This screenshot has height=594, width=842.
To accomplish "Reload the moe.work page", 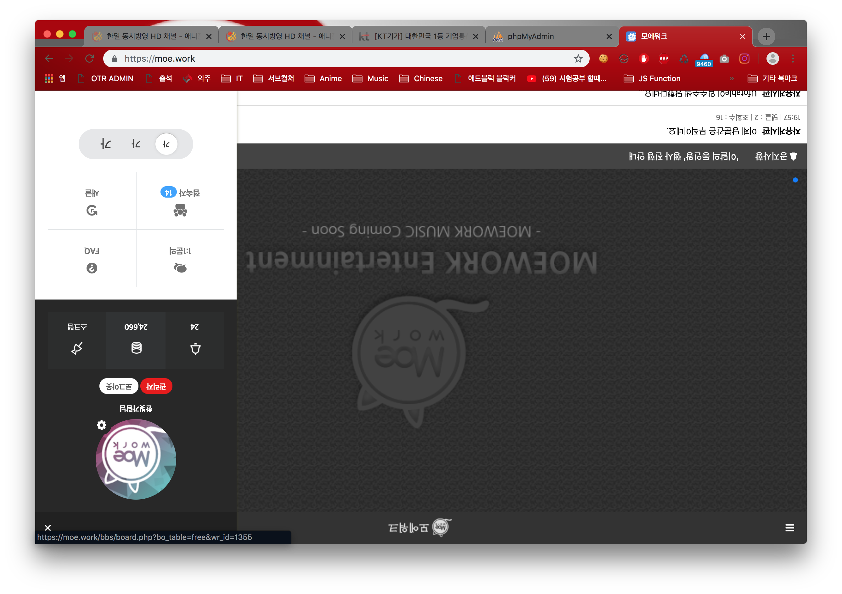I will pos(89,59).
